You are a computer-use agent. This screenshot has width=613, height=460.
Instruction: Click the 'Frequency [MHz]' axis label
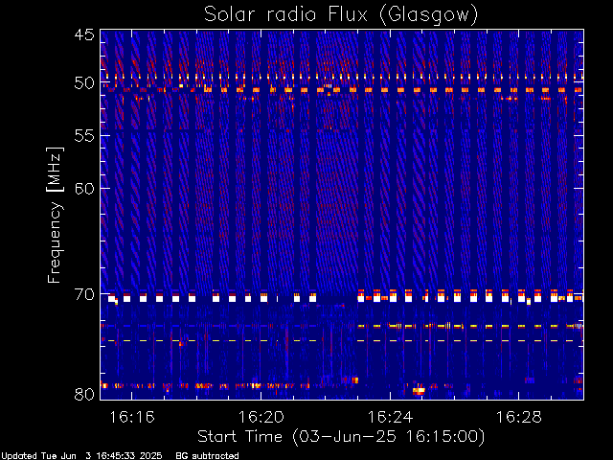(x=55, y=215)
